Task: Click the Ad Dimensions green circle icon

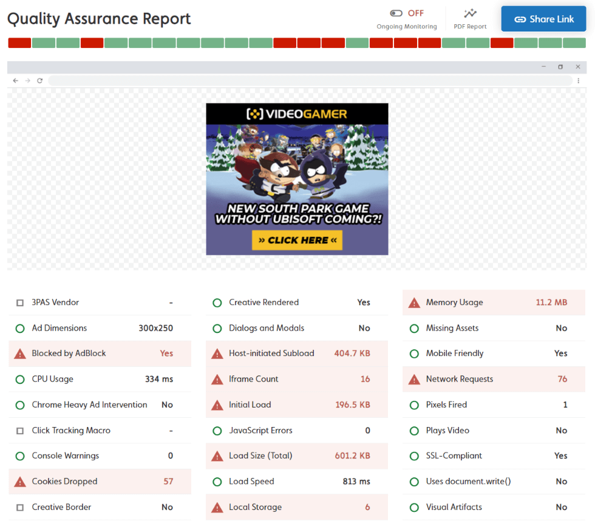Action: point(19,328)
